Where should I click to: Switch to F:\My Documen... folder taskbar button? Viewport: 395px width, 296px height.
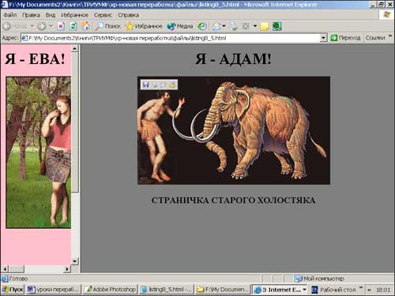(223, 290)
